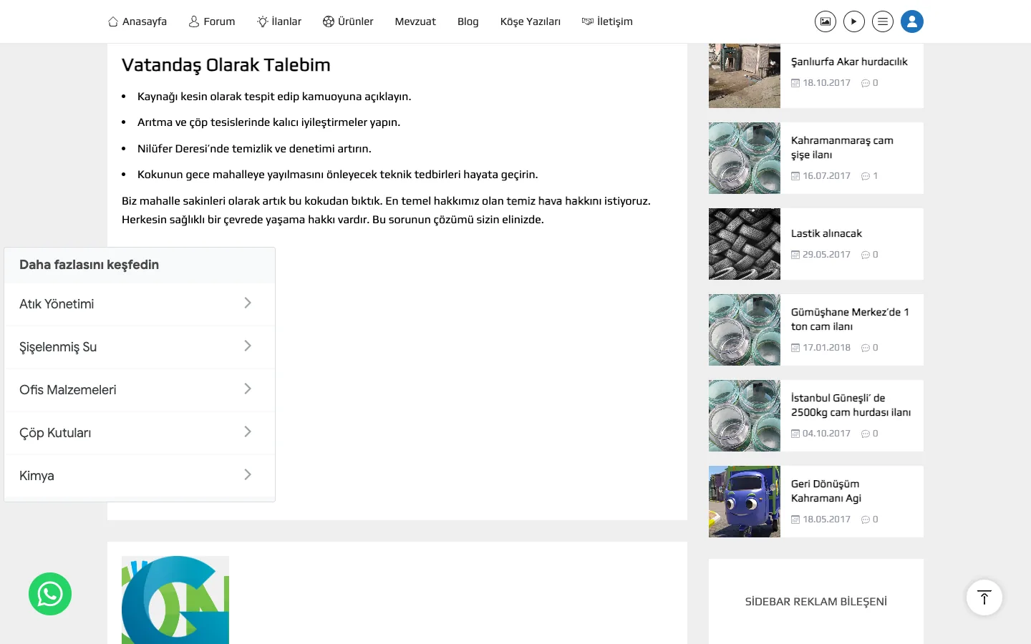Expand Ofis Malzemeleri chevron

point(248,389)
